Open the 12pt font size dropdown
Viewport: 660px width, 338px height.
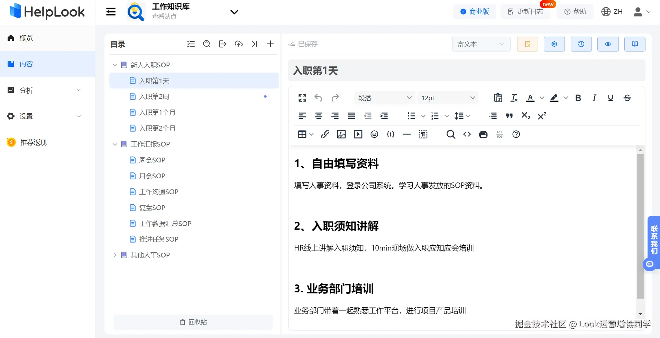pos(448,98)
